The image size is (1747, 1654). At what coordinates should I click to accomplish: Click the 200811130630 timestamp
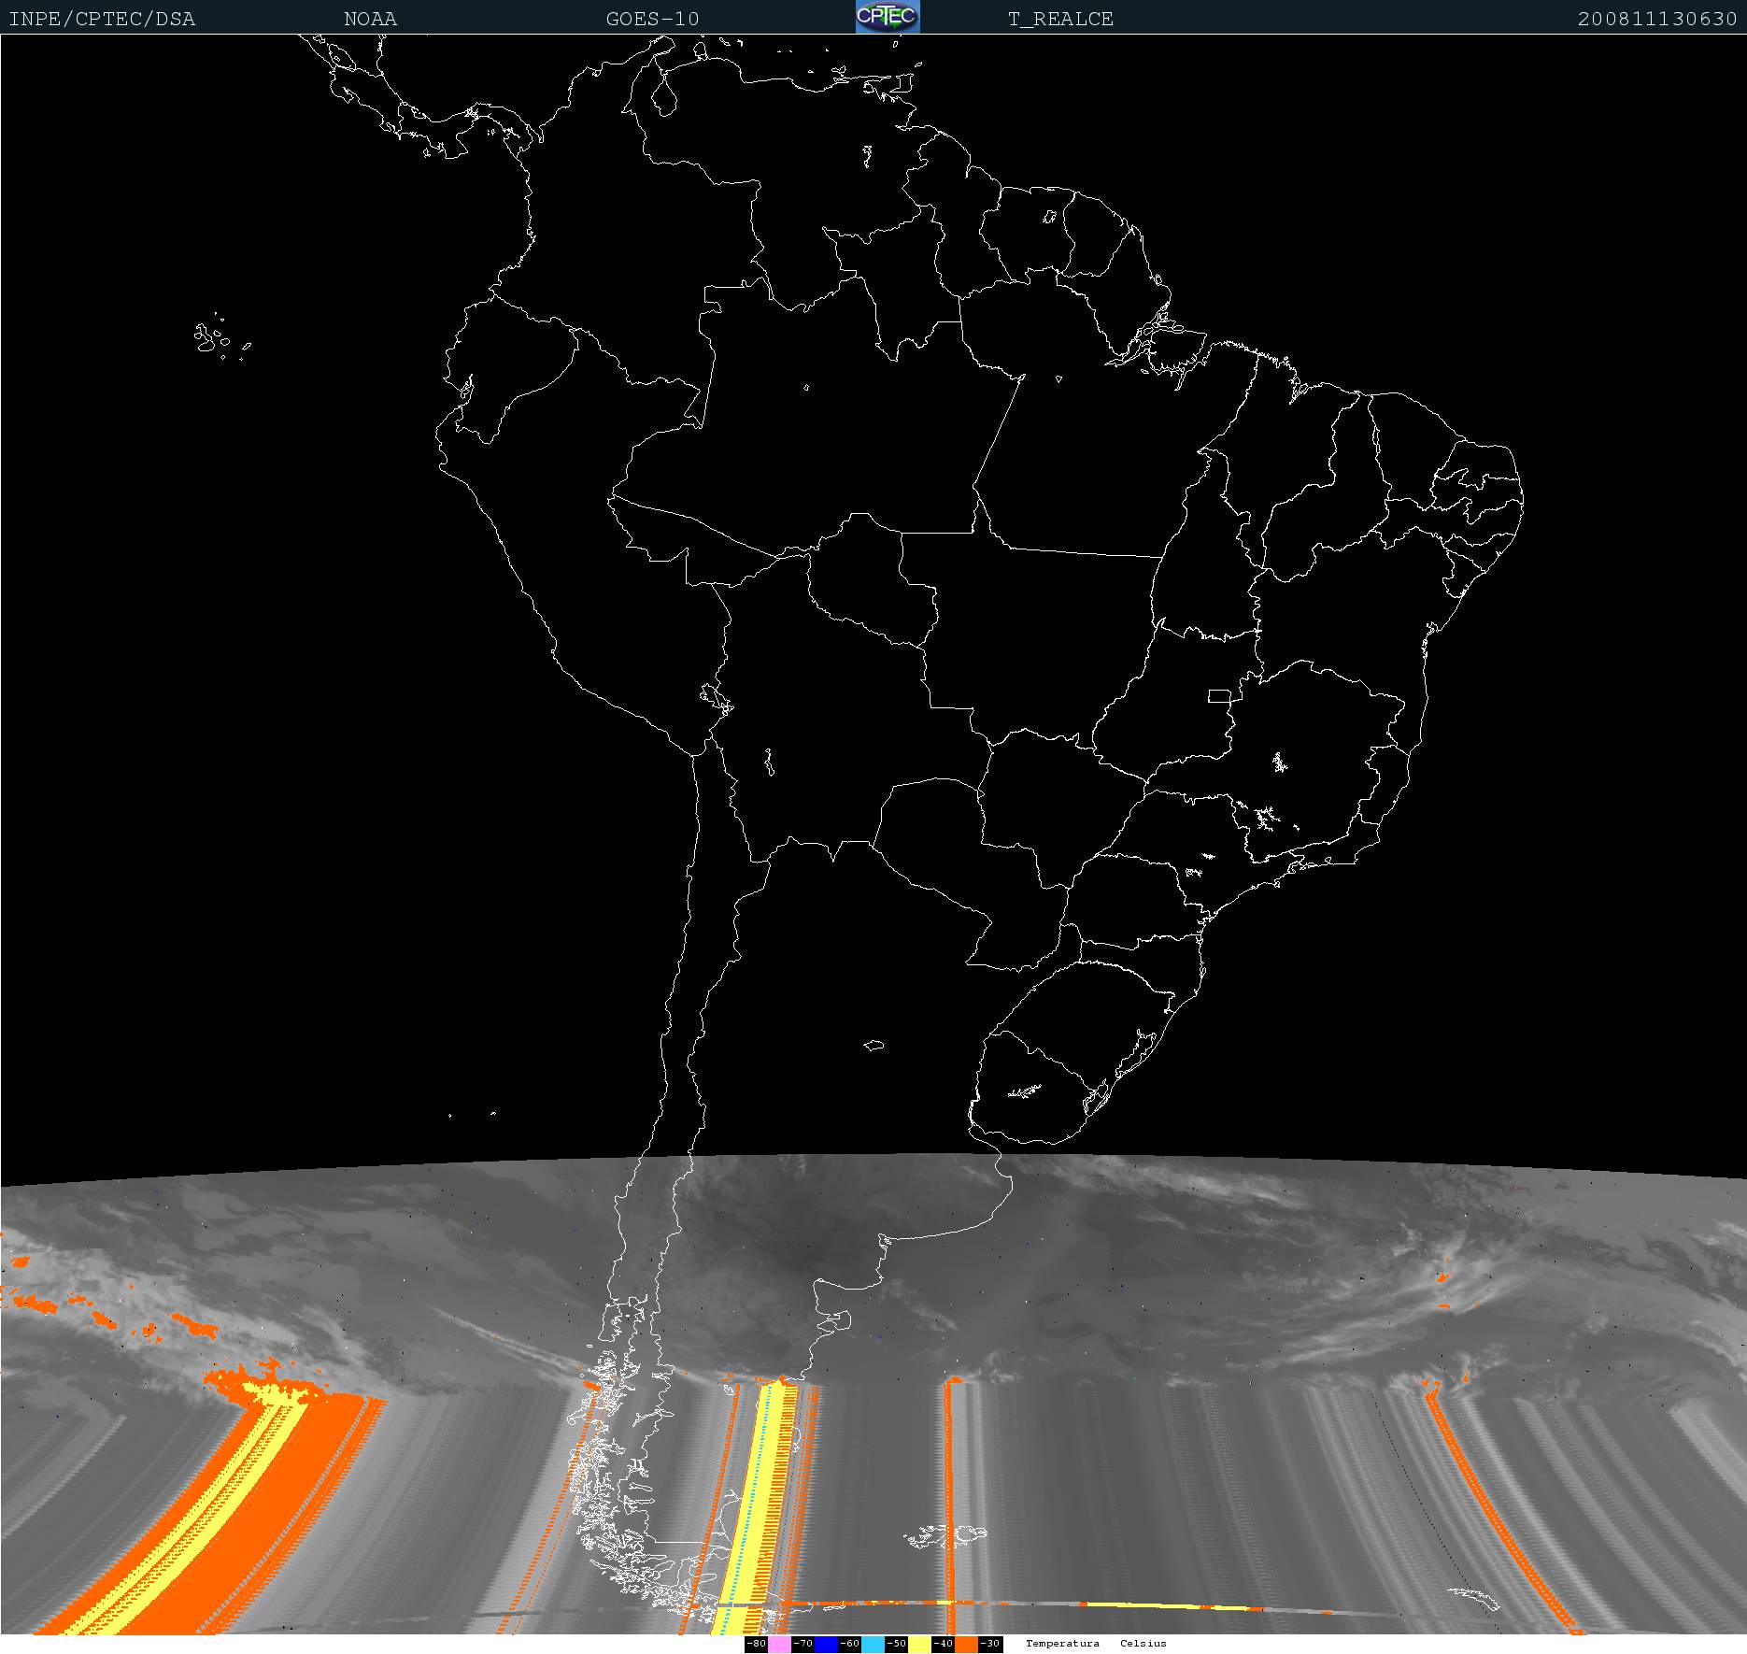[1656, 19]
